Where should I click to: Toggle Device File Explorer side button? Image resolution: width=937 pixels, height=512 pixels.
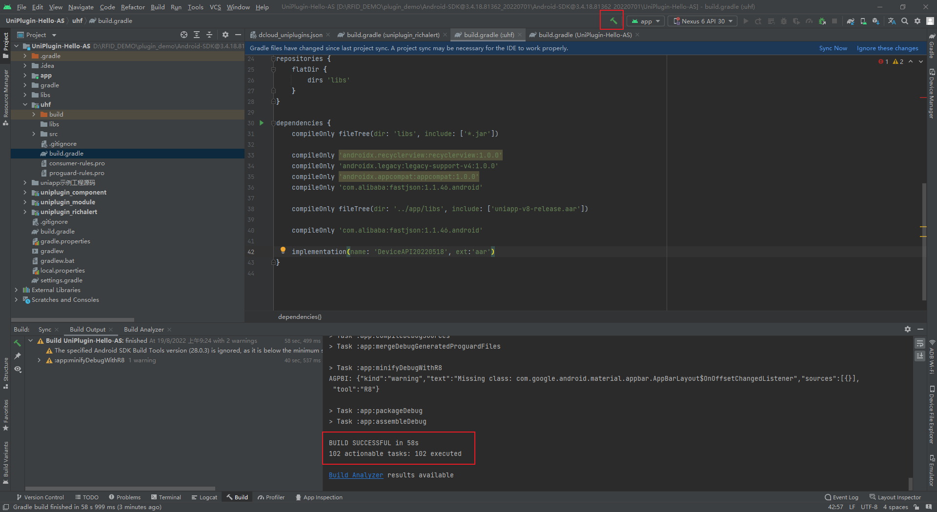click(x=932, y=415)
